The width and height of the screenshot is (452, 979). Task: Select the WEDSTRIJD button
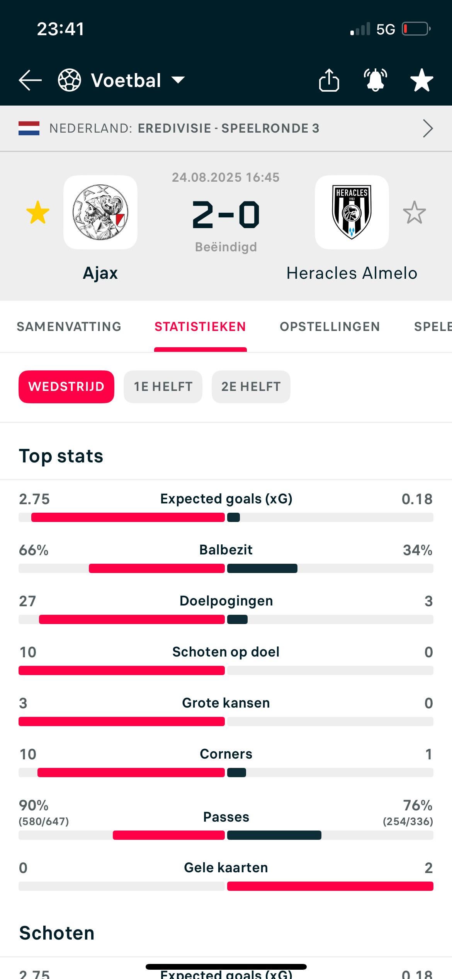[x=66, y=387]
